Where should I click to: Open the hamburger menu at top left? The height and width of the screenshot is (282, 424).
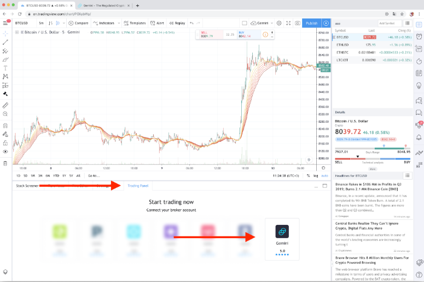coord(5,23)
